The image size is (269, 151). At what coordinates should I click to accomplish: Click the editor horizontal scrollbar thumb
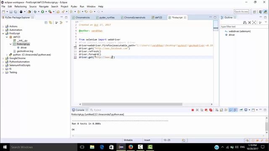tap(132, 104)
